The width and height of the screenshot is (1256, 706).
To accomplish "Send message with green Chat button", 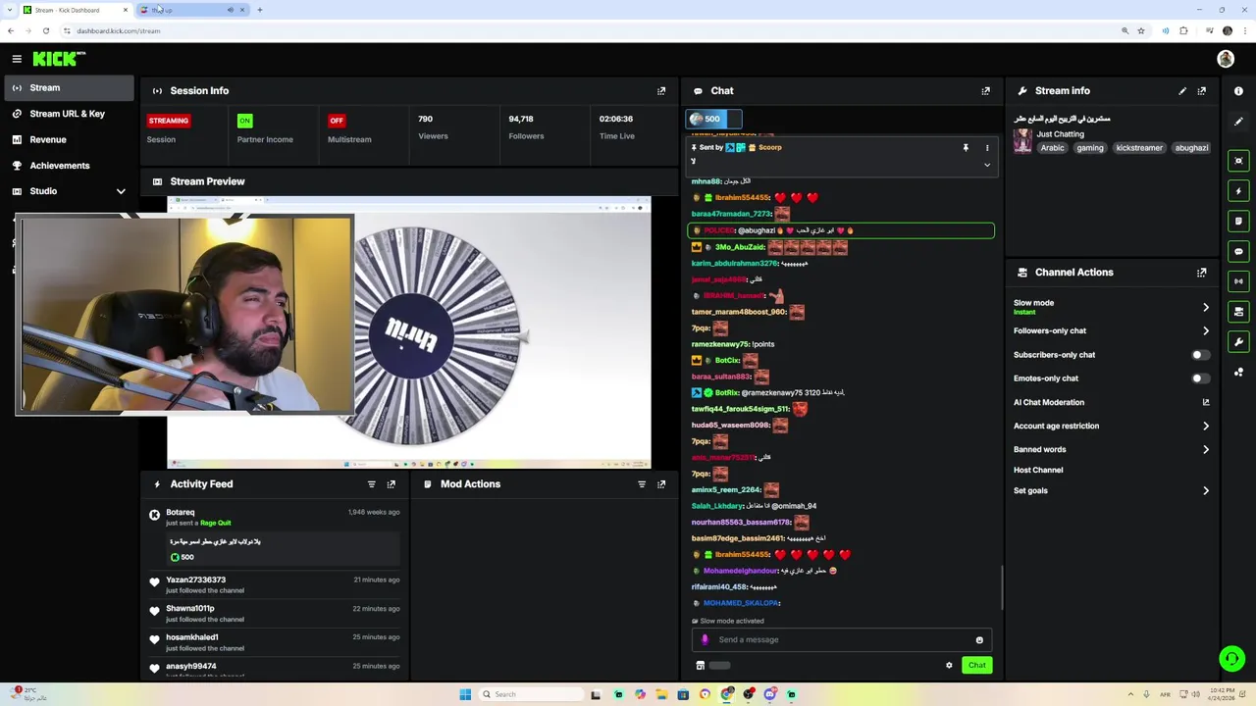I will (x=977, y=666).
